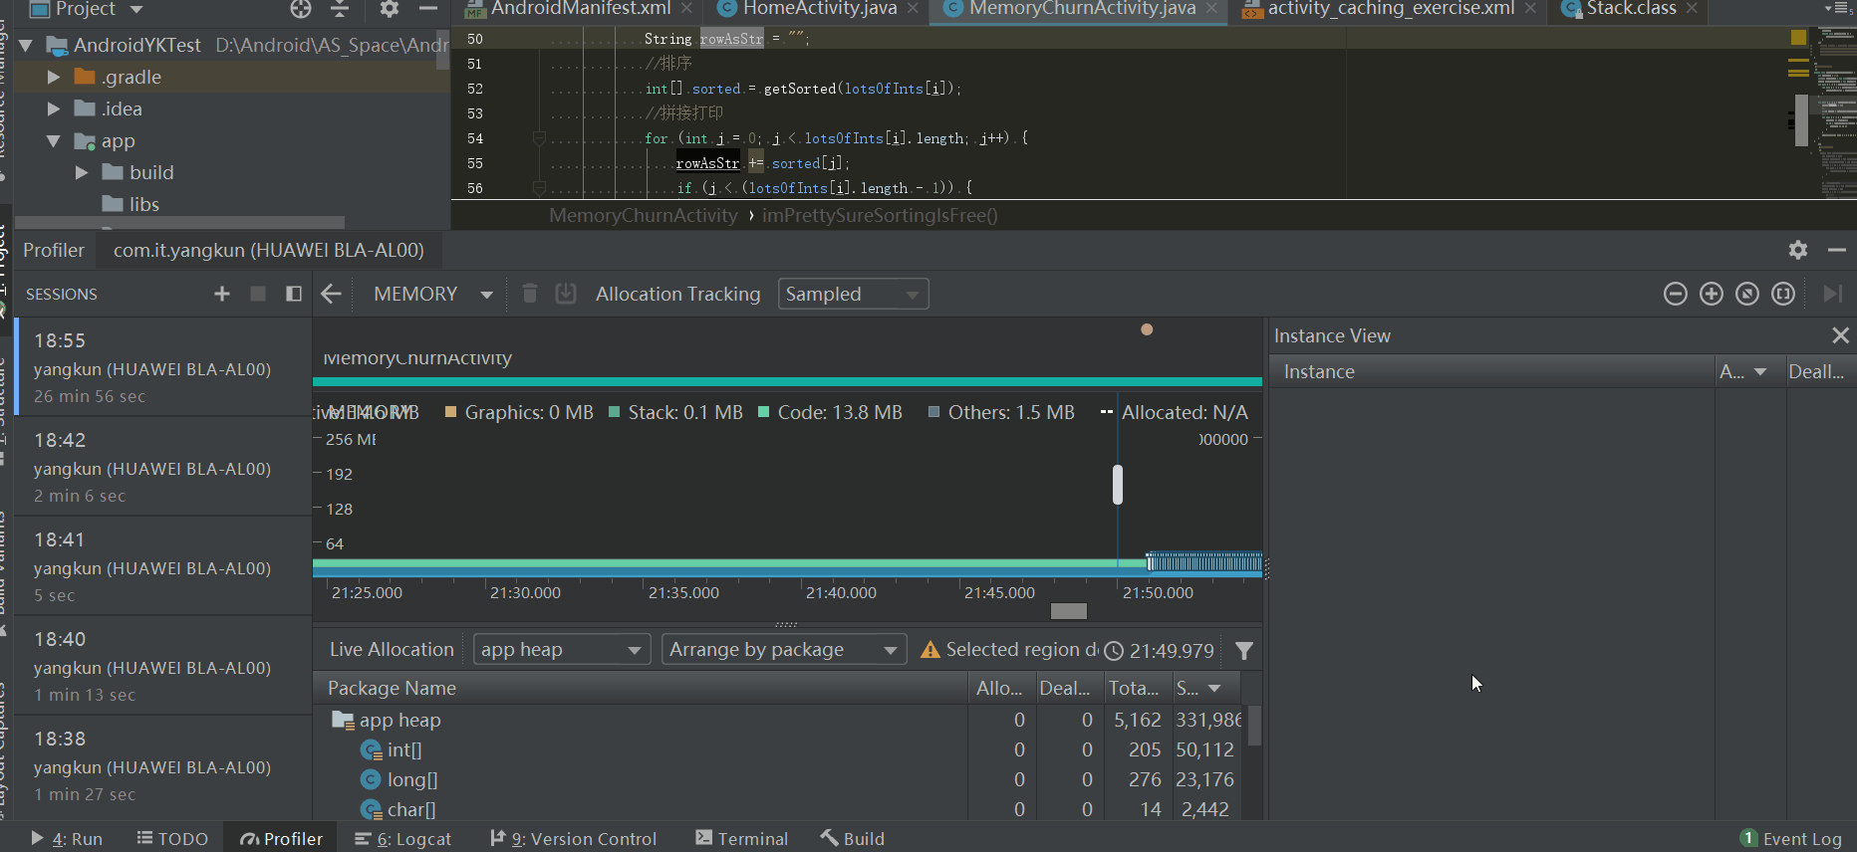Zoom to selection in the timeline
This screenshot has height=852, width=1857.
tap(1783, 294)
